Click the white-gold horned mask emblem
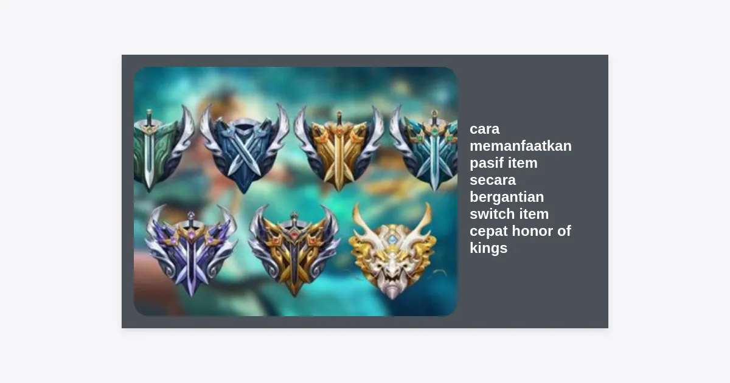Screen dimensions: 730x383 pos(392,250)
